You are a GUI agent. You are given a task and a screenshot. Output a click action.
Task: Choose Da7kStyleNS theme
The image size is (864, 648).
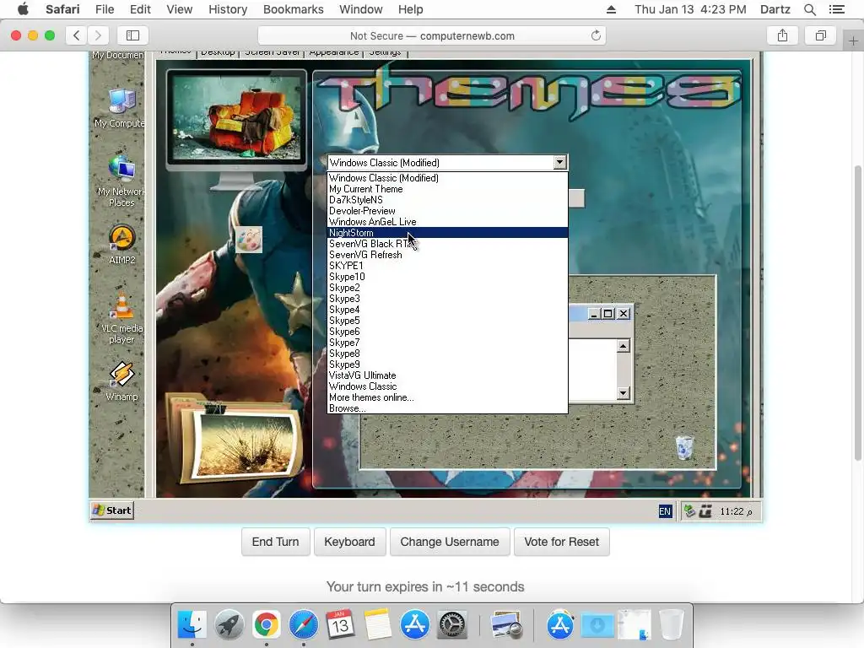[x=447, y=200]
